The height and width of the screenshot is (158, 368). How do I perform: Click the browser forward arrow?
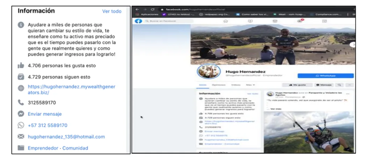(x=145, y=9)
